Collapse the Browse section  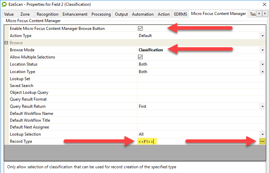(x=6, y=43)
